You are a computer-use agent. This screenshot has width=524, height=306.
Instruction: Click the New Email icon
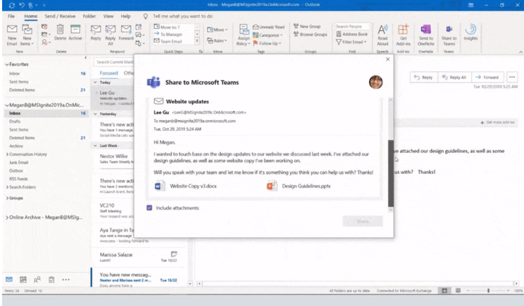[x=12, y=29]
